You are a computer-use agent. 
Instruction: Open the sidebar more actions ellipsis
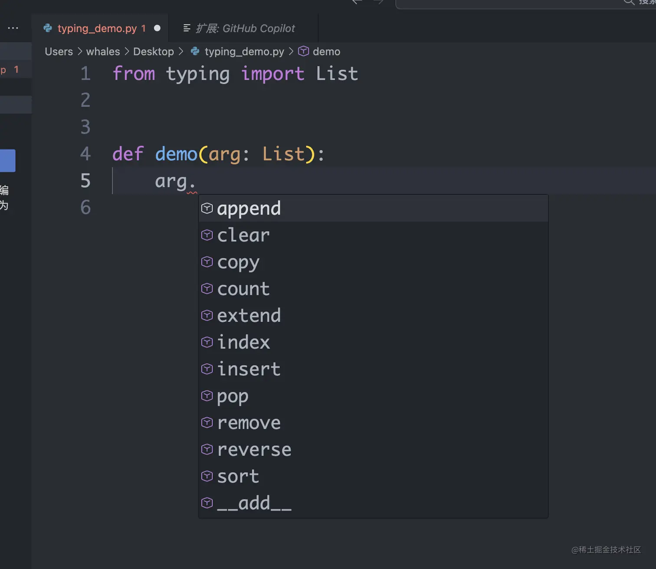point(13,28)
